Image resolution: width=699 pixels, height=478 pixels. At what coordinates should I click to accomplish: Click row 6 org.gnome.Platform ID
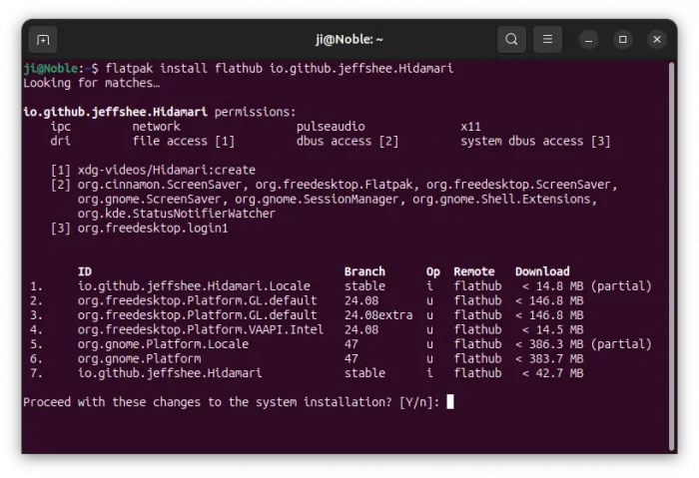[x=139, y=358]
